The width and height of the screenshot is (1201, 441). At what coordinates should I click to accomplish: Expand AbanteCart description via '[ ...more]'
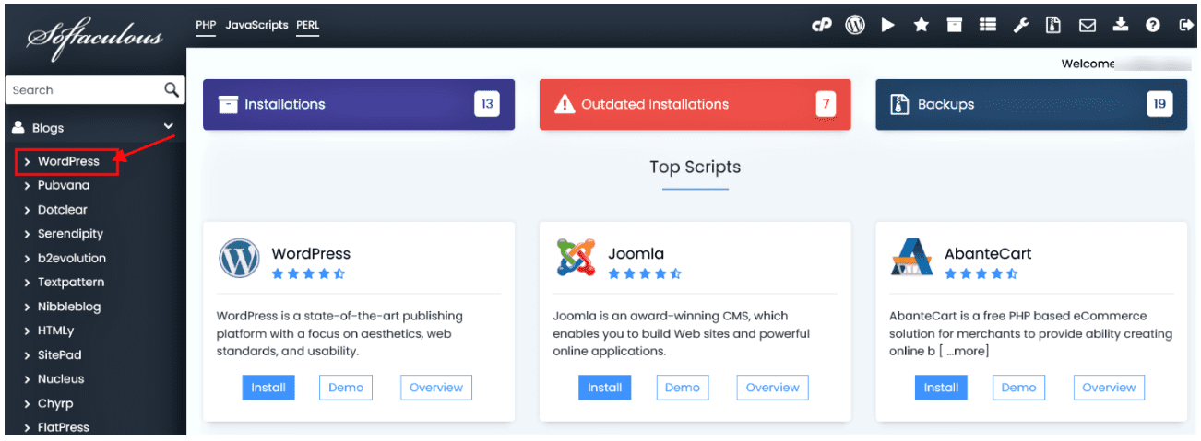coord(963,352)
